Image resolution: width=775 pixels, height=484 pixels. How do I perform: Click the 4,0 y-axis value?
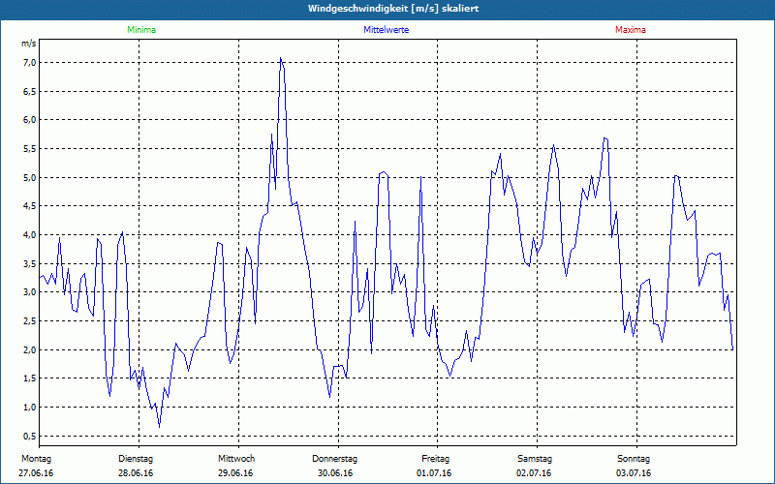coord(29,234)
